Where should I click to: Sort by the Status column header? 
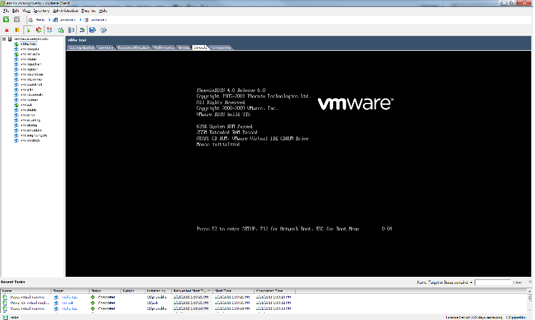coord(105,291)
